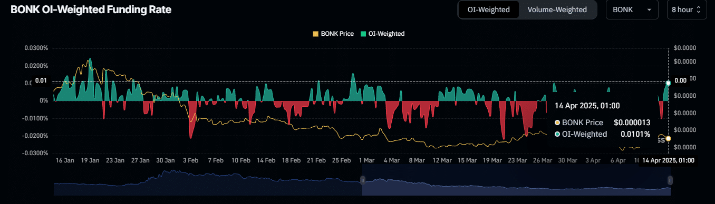The image size is (715, 204).
Task: Click the -0.0100% axis label
Action: coord(35,118)
